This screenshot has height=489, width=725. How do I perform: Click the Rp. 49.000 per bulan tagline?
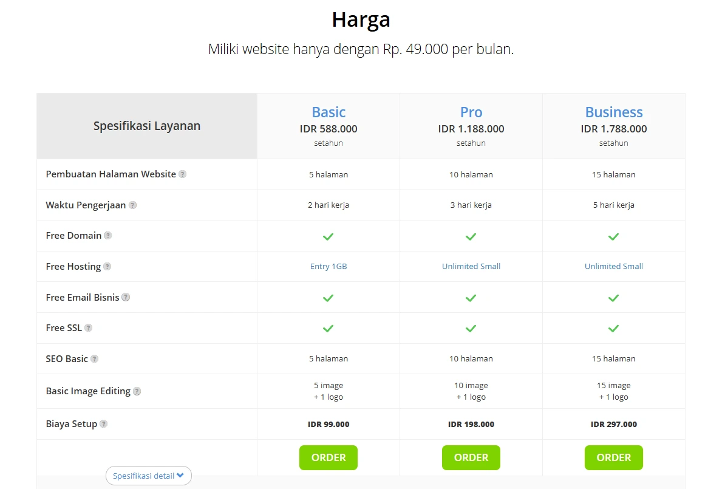coord(361,49)
